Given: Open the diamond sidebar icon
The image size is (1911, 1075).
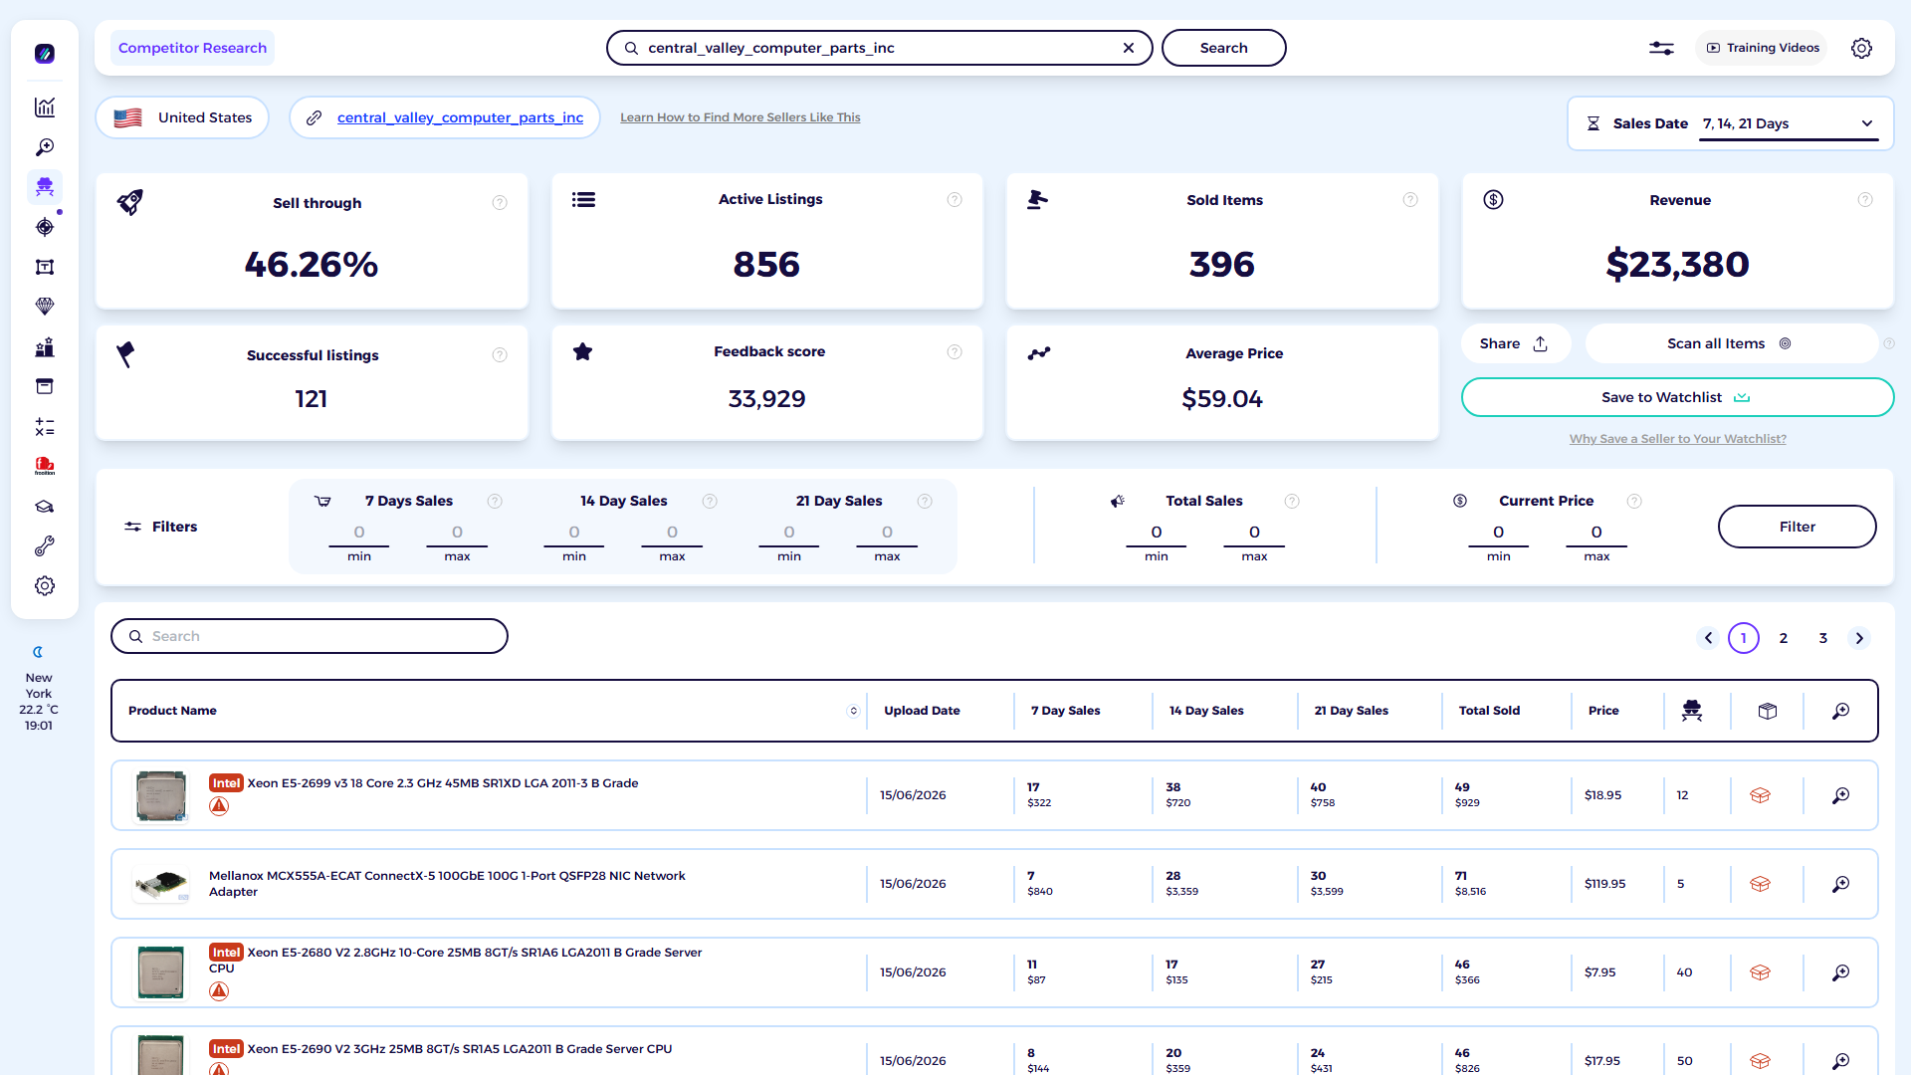Looking at the screenshot, I should click(x=45, y=307).
